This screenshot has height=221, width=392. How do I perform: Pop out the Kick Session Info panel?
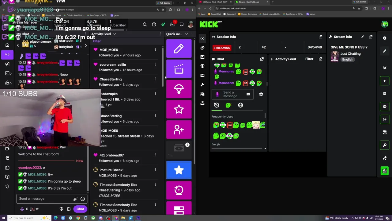click(x=320, y=37)
